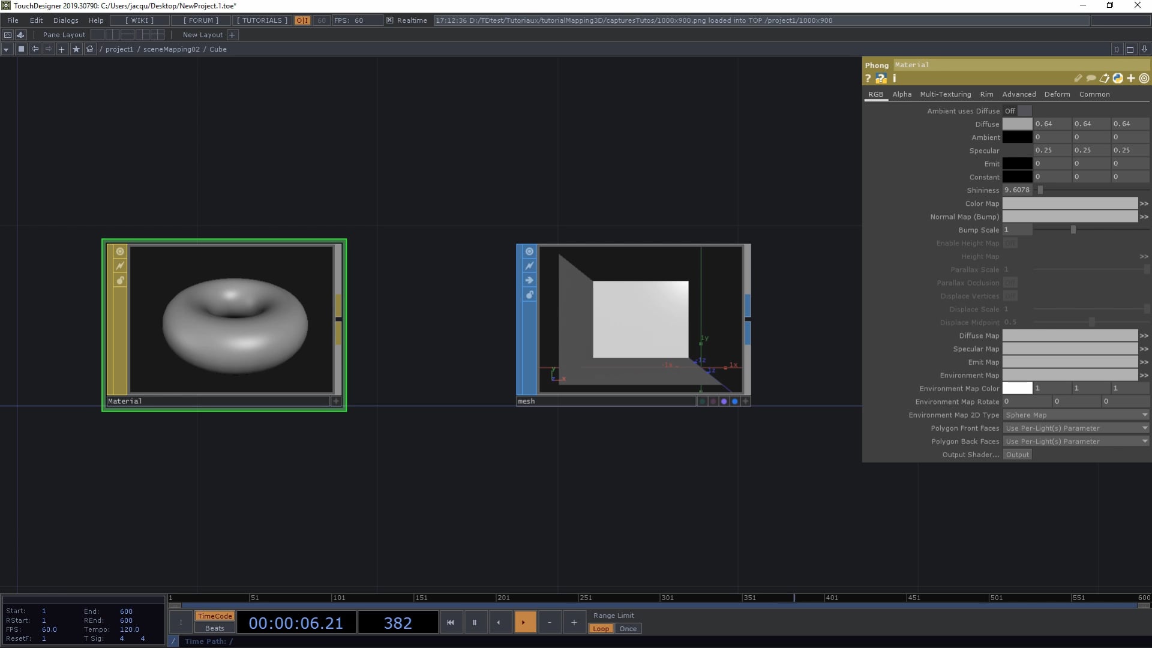
Task: Open the Python help icon in parameter panel
Action: point(881,79)
